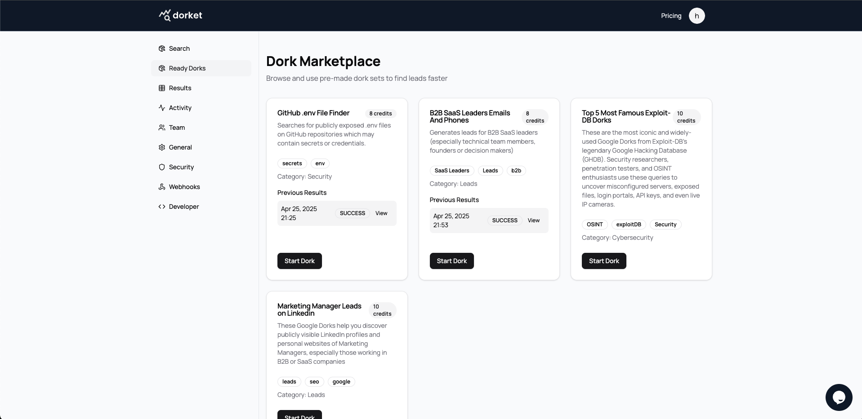Click the Team people icon

click(x=162, y=128)
